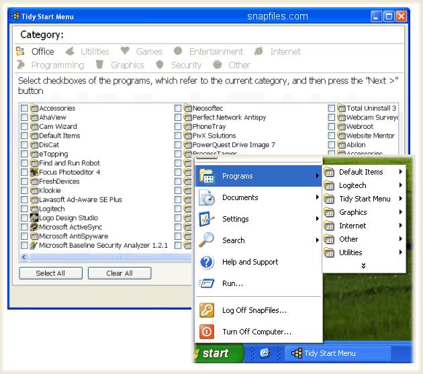The width and height of the screenshot is (423, 374).
Task: Expand the Default Items submenu arrow
Action: tap(401, 172)
